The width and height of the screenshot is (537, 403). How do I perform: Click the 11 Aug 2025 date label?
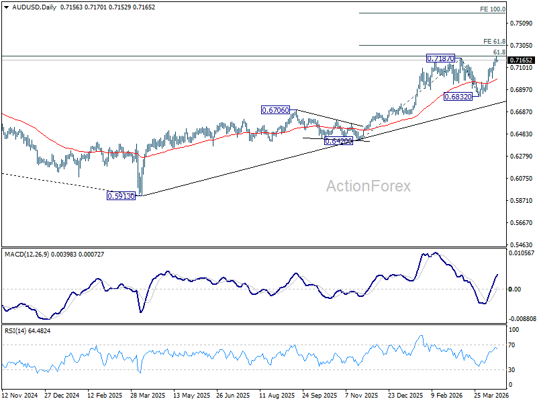point(277,396)
